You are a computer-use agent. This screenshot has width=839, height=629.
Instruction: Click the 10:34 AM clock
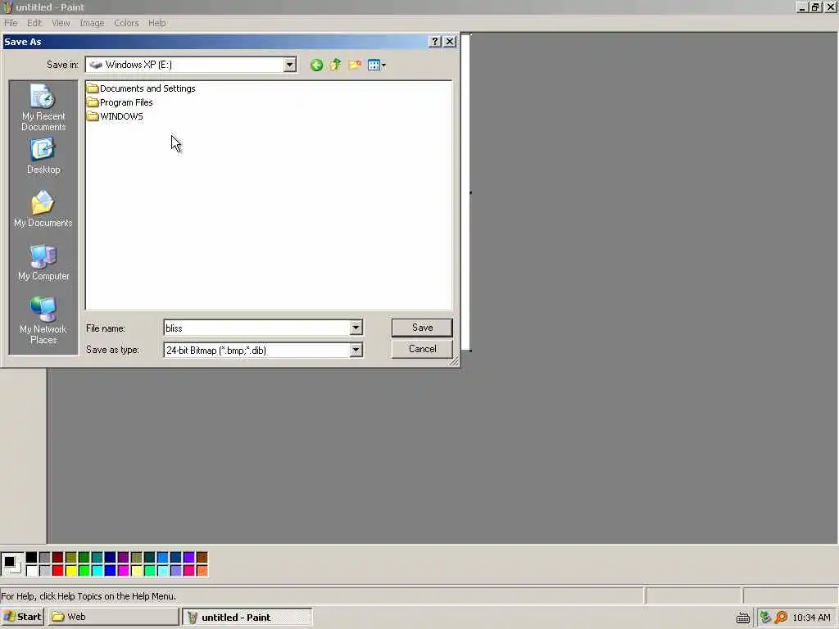click(811, 618)
